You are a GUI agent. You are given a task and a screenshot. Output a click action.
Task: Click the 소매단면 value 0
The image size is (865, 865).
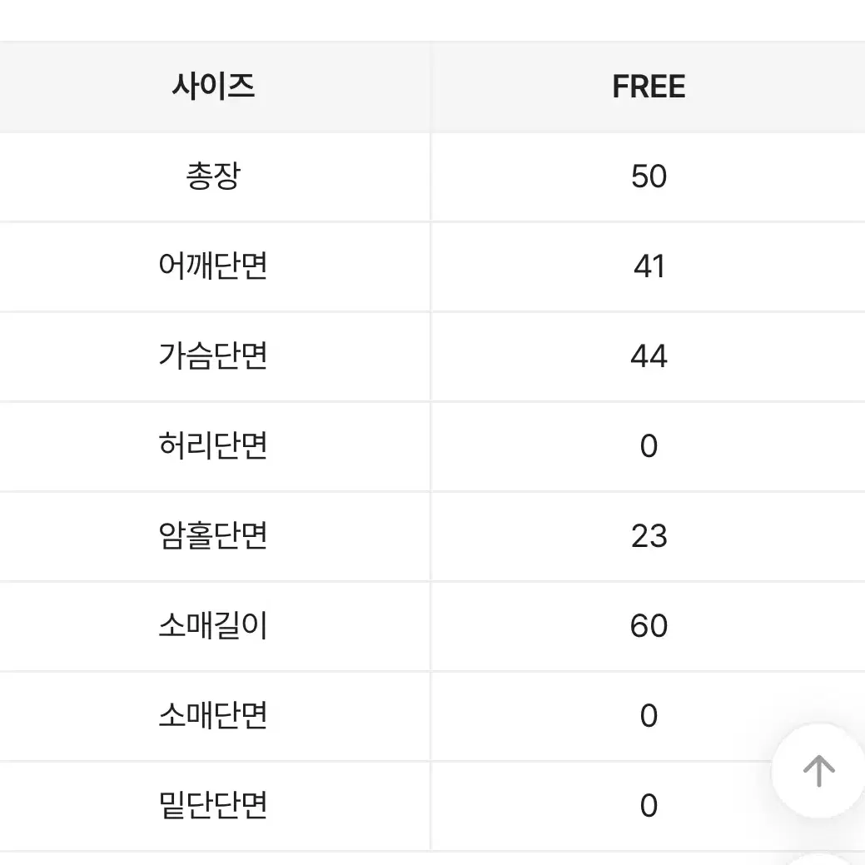[649, 715]
